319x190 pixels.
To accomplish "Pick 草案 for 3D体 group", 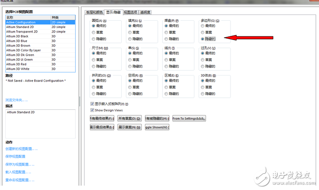I will tap(203, 87).
